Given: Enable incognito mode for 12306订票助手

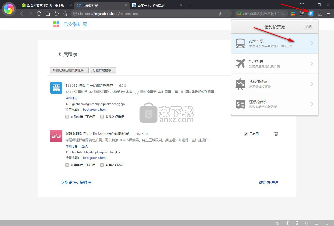Looking at the screenshot, I should (67, 117).
